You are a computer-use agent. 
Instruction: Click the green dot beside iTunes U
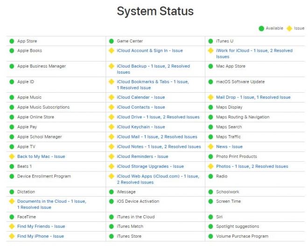pos(210,41)
